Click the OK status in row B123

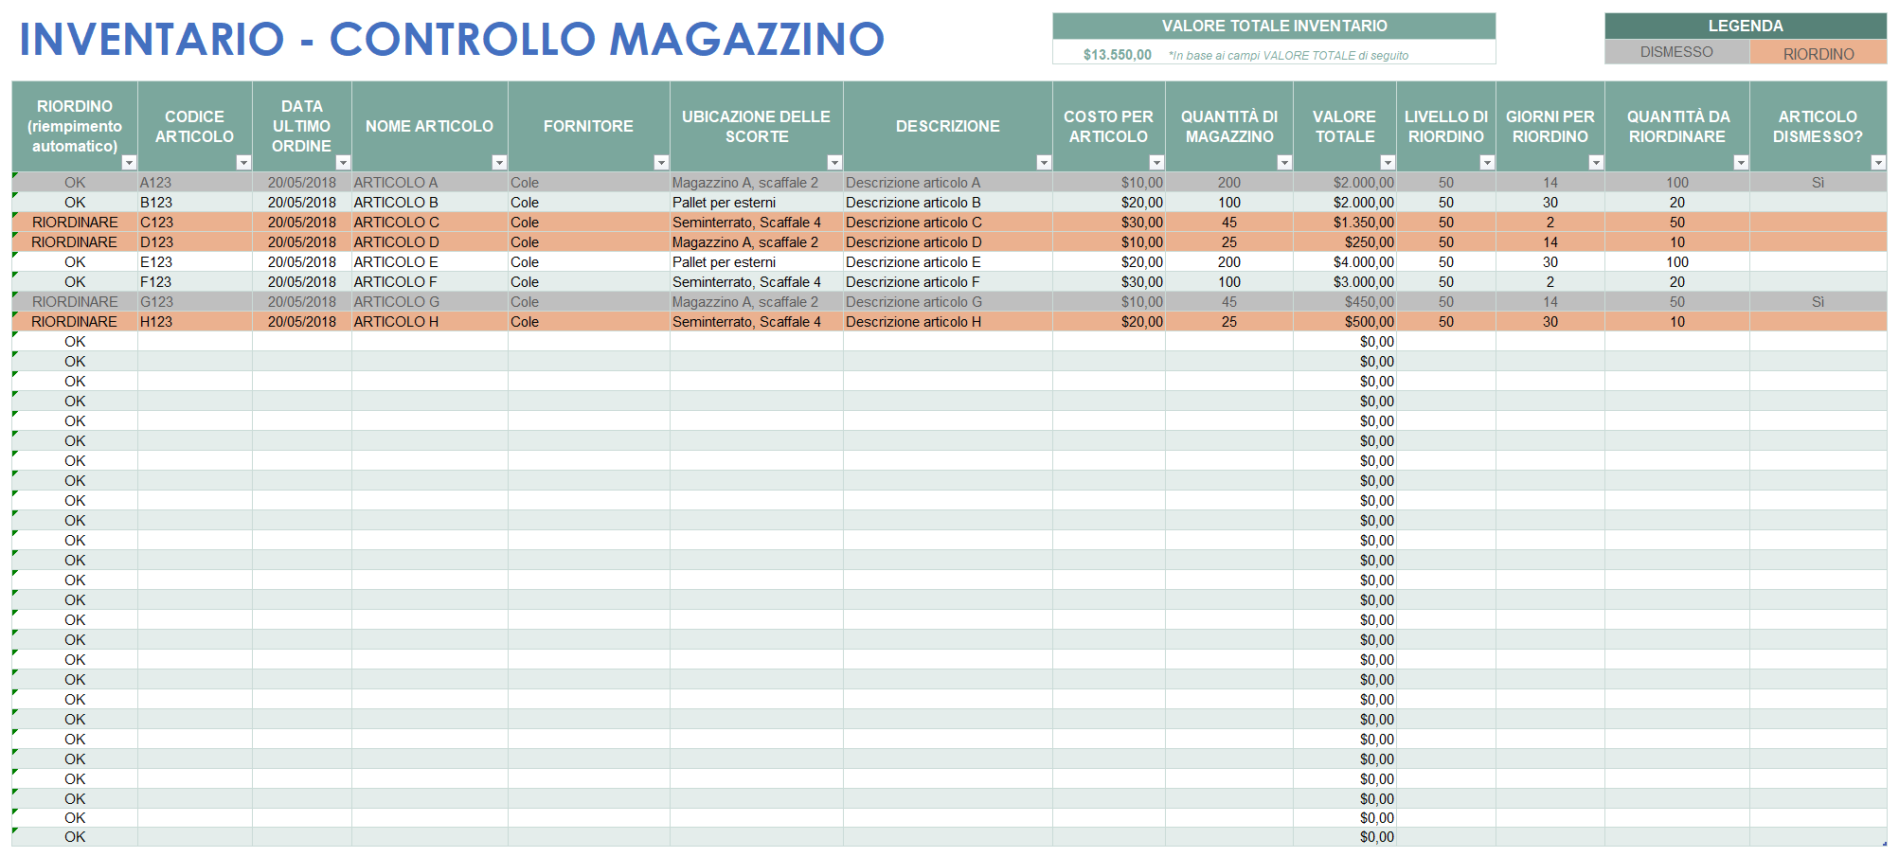tap(75, 202)
